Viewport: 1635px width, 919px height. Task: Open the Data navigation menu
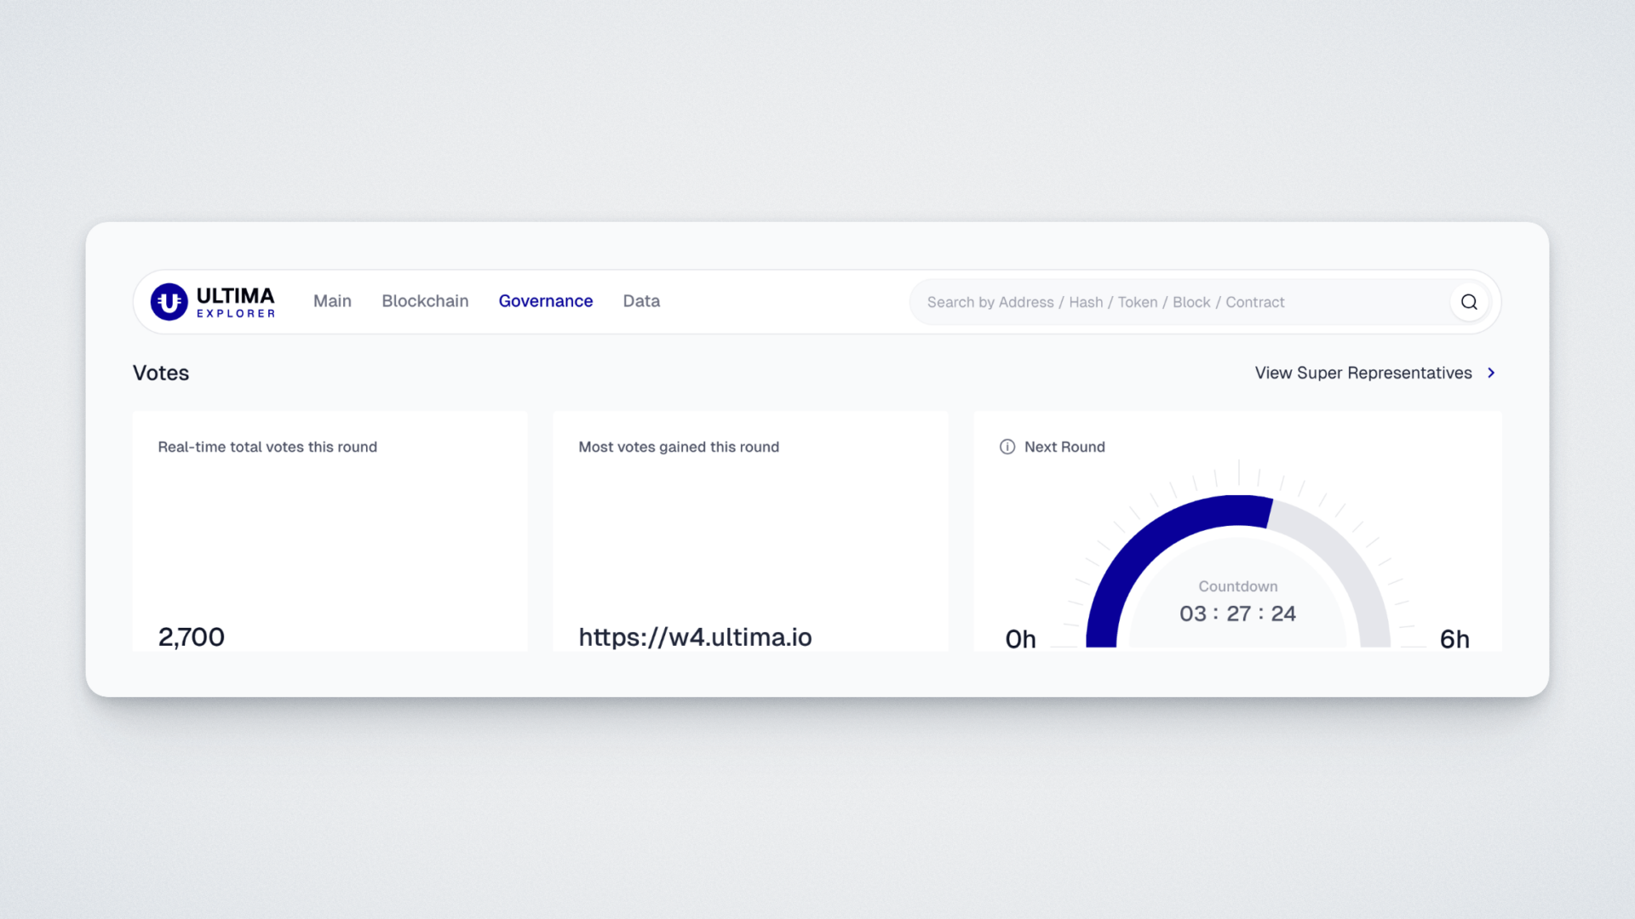641,301
